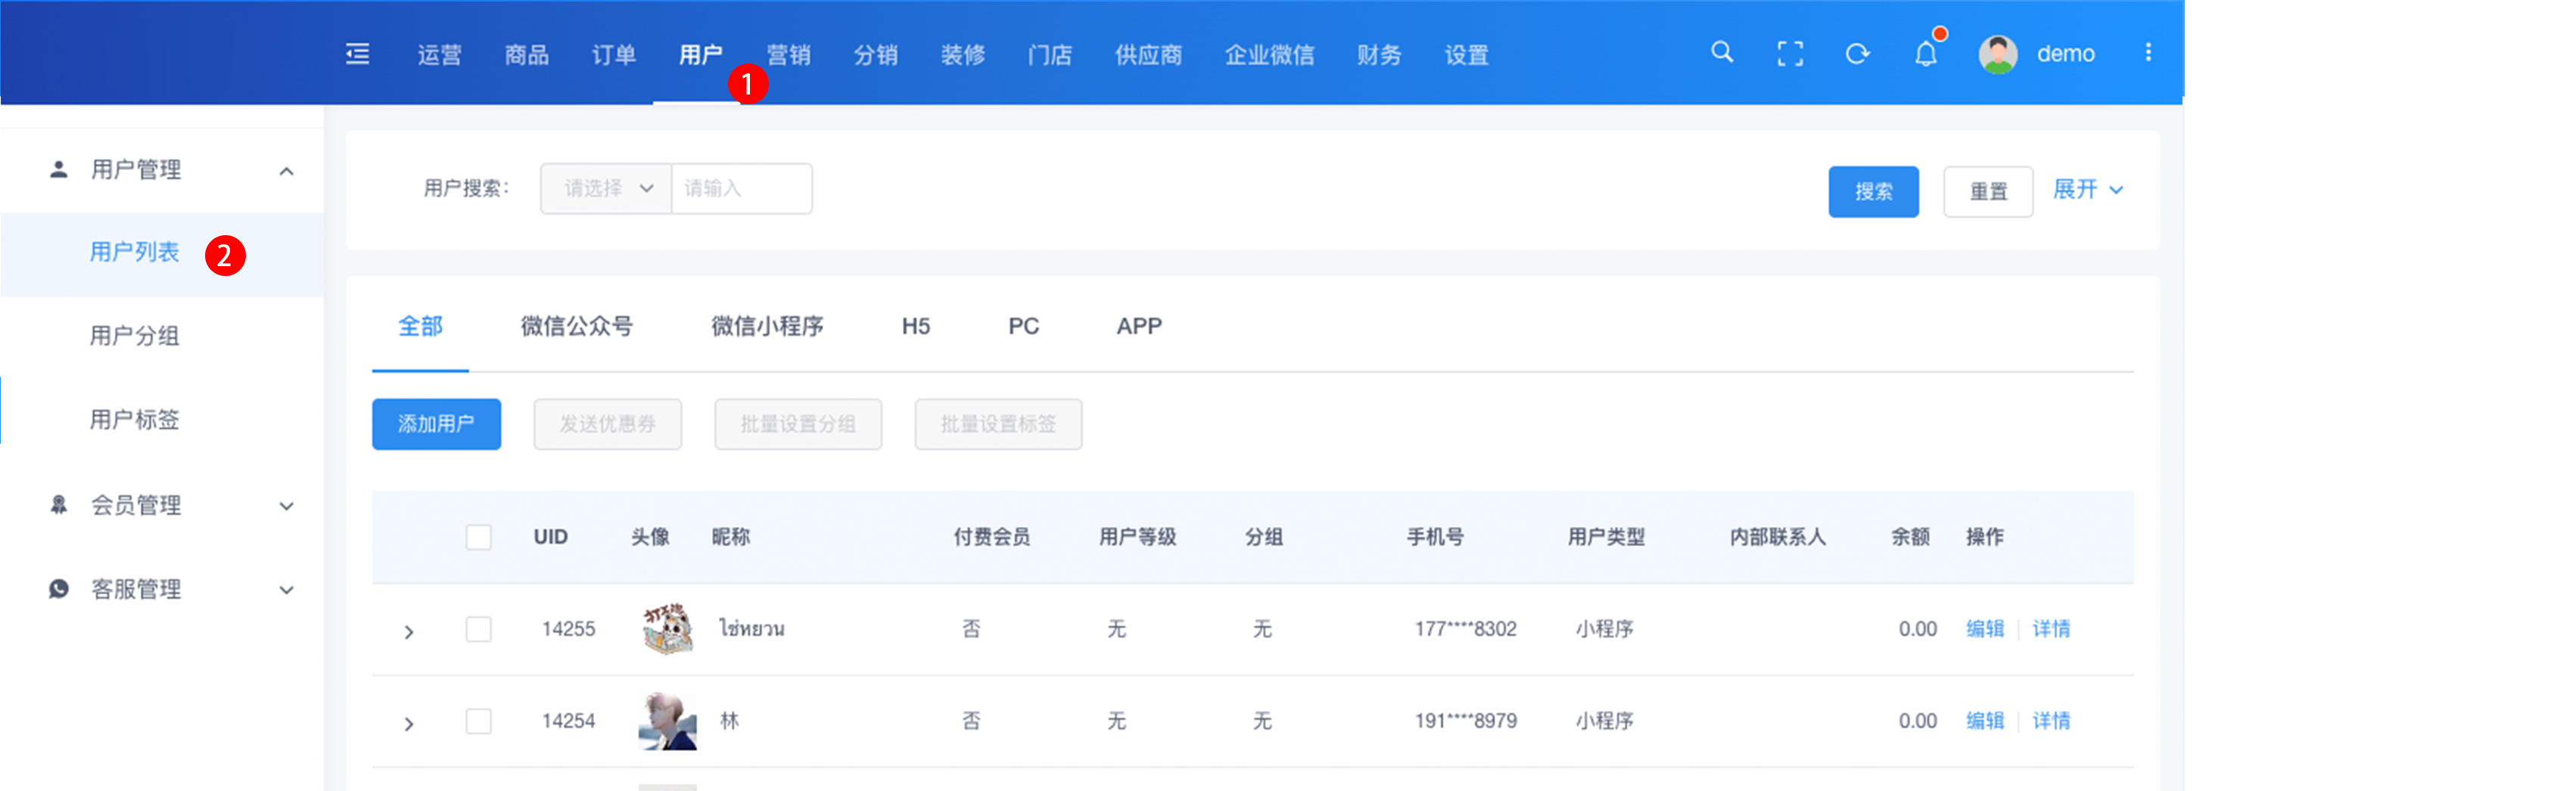This screenshot has width=2576, height=791.
Task: Select the checkbox for user 14254
Action: click(x=479, y=721)
